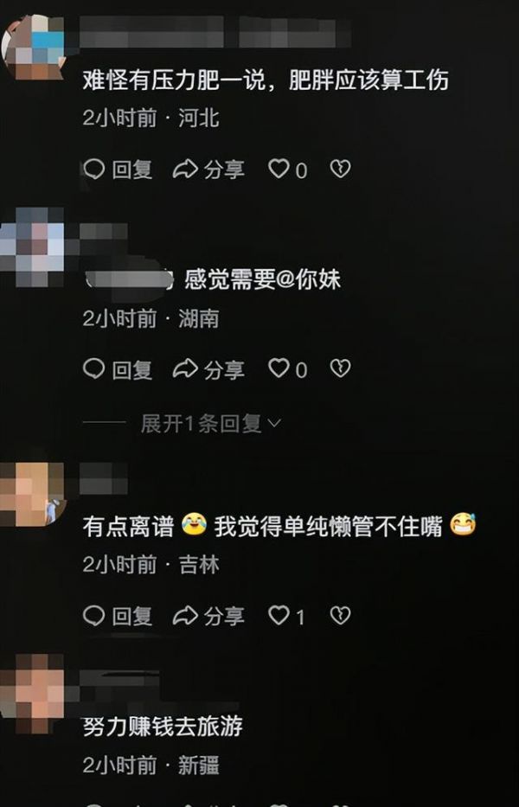The height and width of the screenshot is (807, 519).
Task: Open the avatar of the Hebei commenter
Action: coord(32,48)
